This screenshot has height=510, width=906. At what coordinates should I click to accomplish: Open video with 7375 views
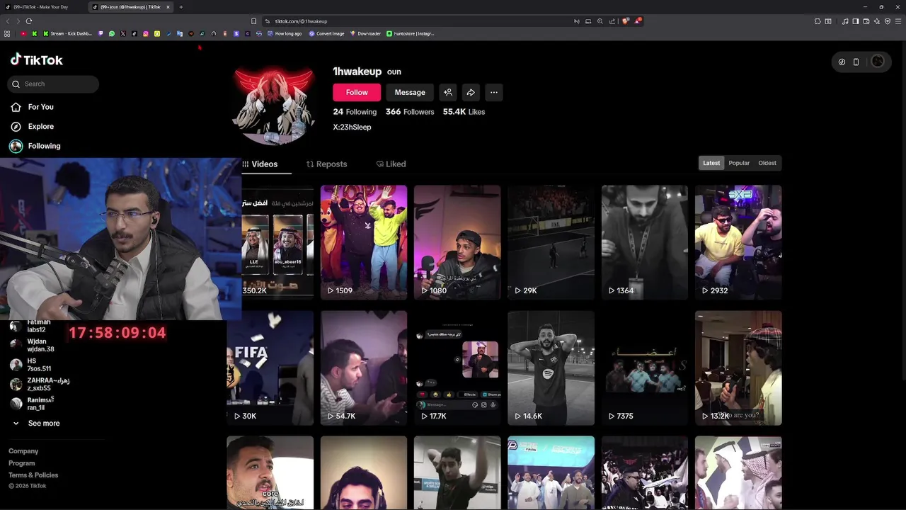[x=644, y=368]
